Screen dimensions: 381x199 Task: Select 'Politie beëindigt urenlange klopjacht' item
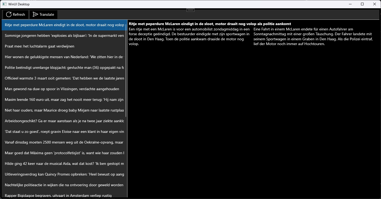point(64,67)
